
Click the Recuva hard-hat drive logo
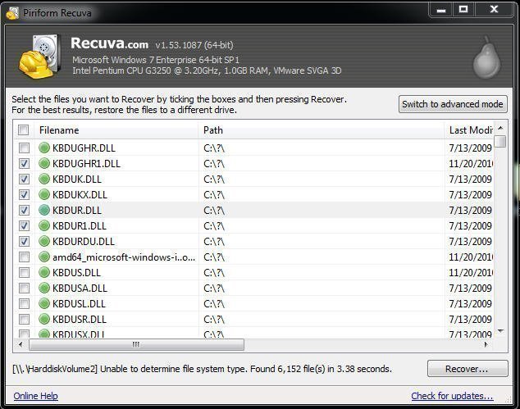[40, 57]
